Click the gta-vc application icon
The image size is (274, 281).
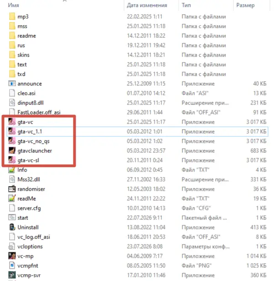click(12, 122)
